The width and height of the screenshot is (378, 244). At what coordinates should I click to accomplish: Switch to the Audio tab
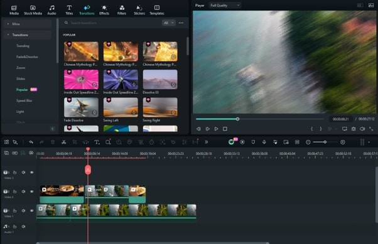tap(51, 10)
